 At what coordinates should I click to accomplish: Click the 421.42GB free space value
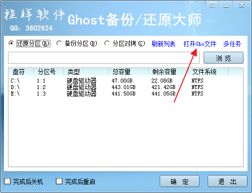tap(163, 87)
